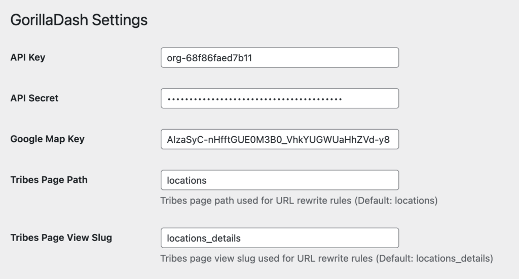Viewport: 519px width, 279px height.
Task: Click the hidden dots of the API Secret
Action: coord(254,99)
